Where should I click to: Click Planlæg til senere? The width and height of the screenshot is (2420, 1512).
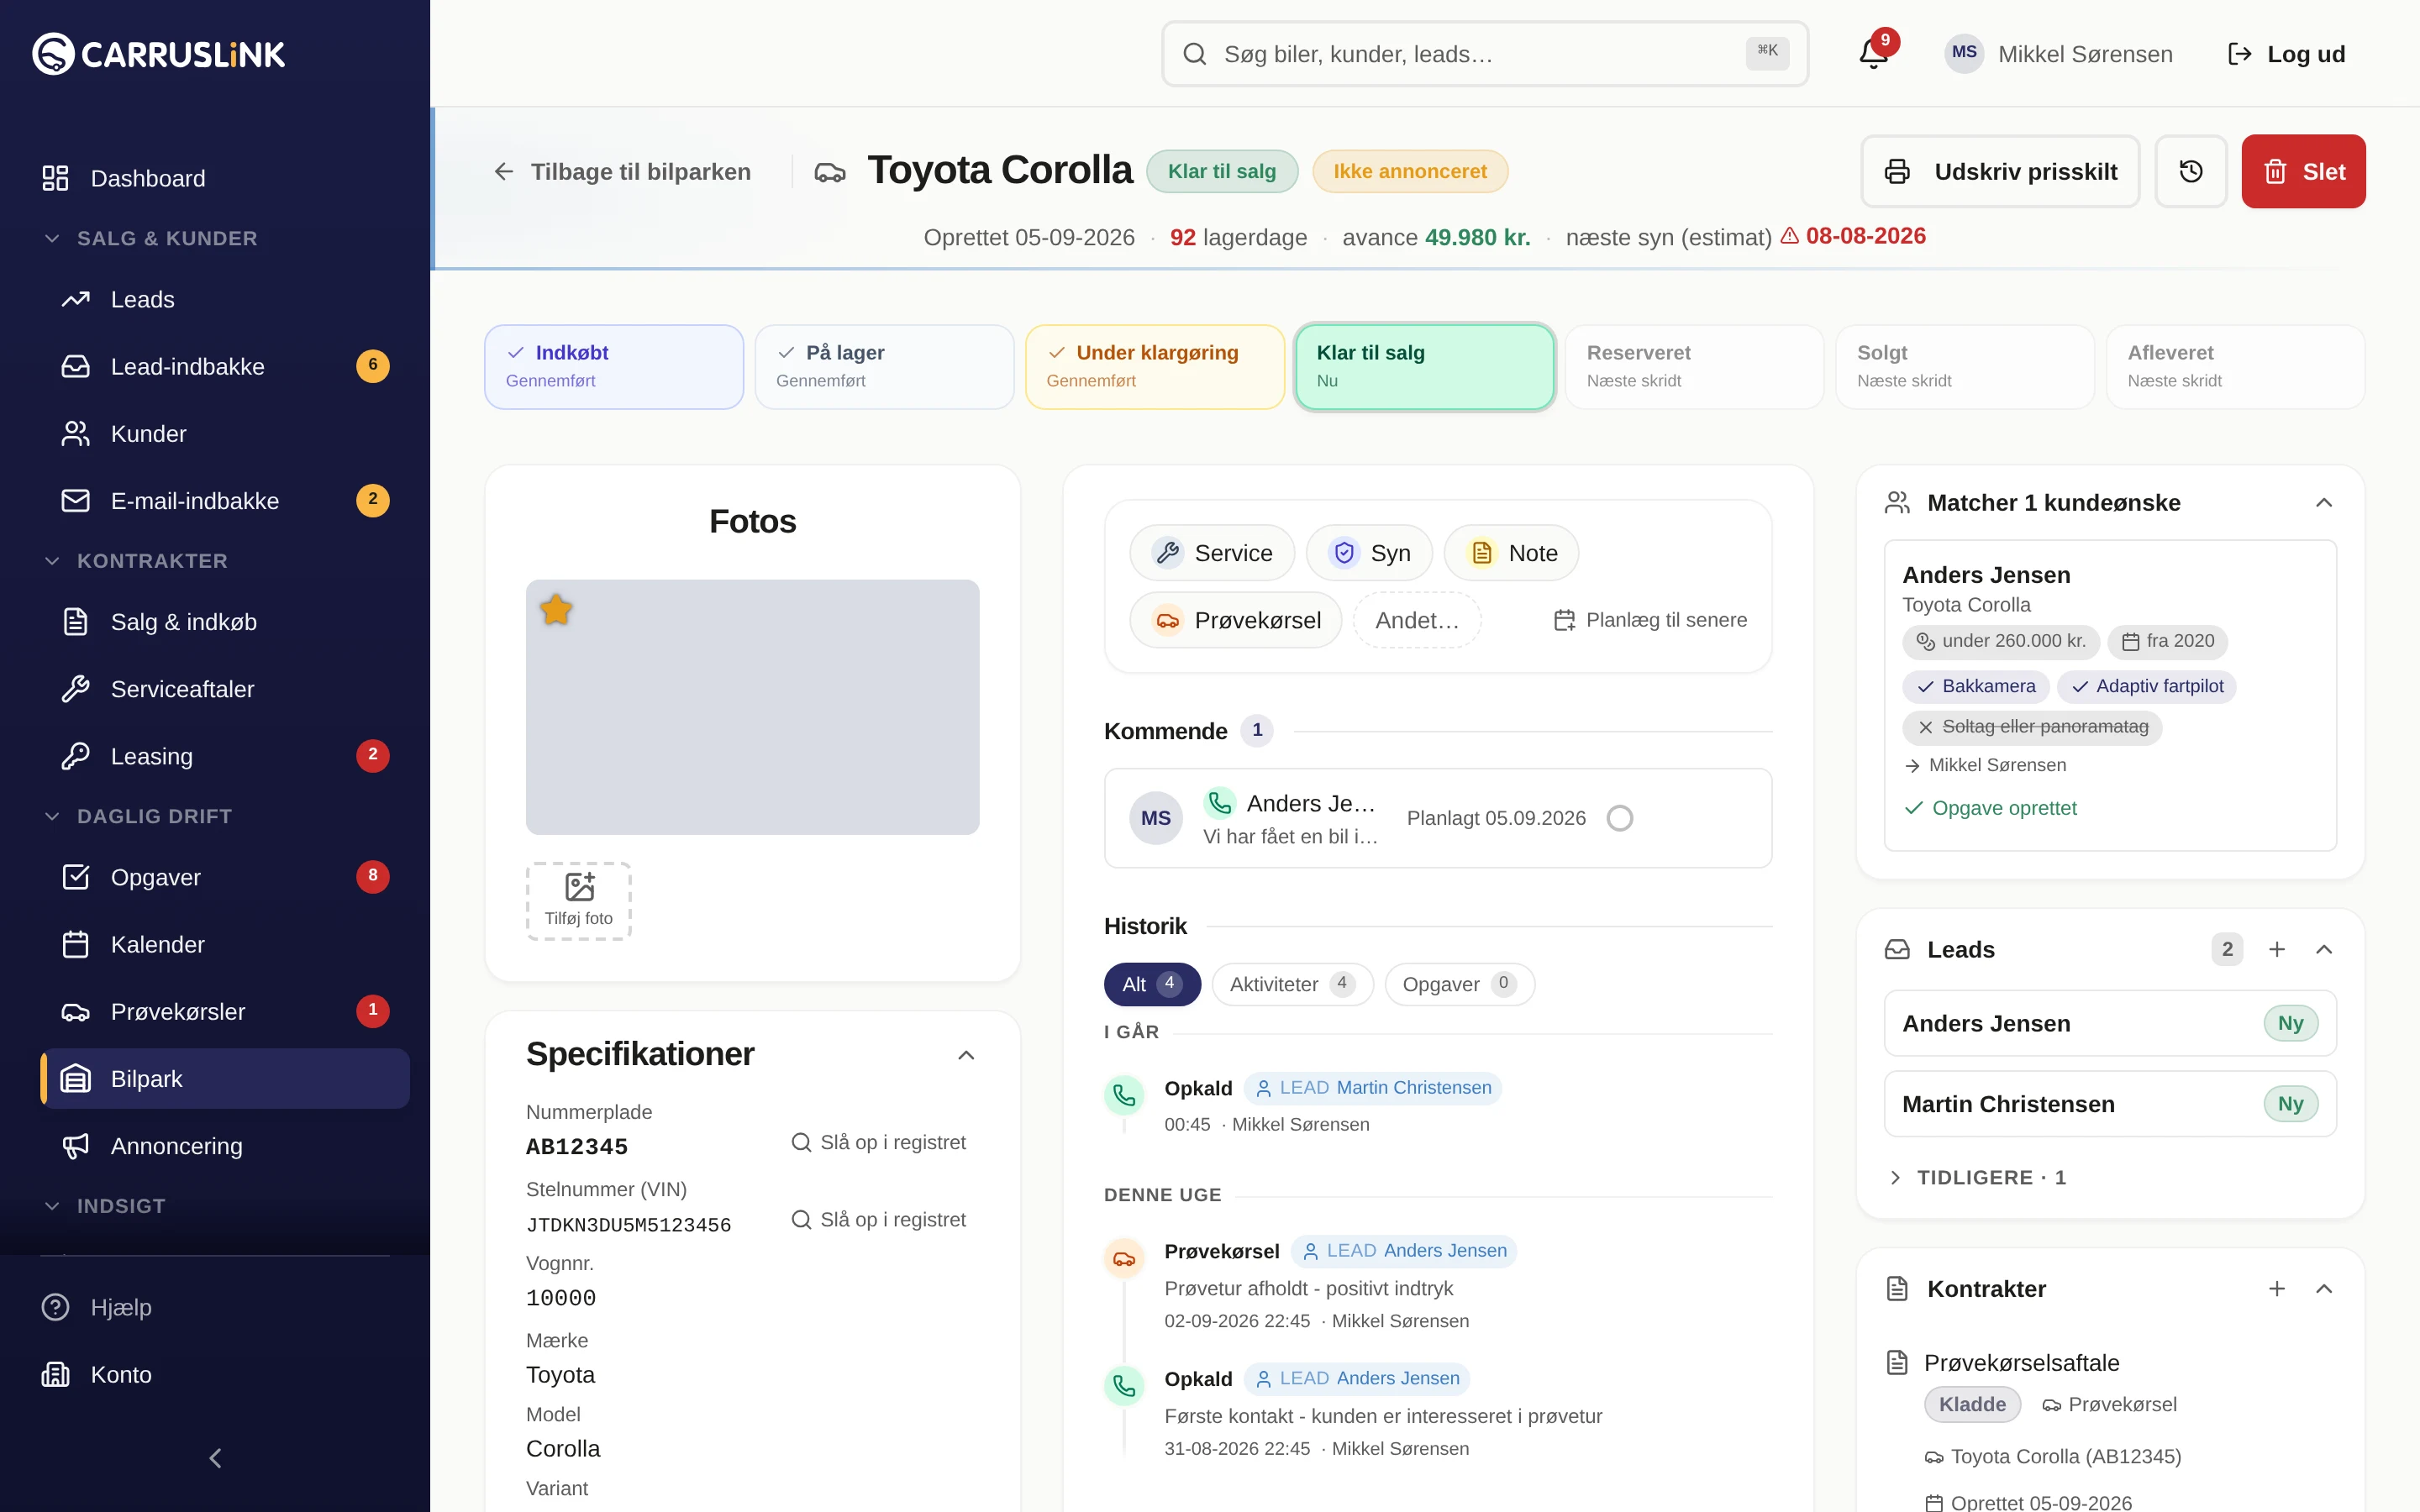[1650, 620]
